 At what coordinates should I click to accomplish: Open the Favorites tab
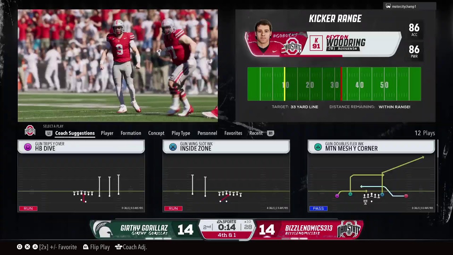coord(233,133)
